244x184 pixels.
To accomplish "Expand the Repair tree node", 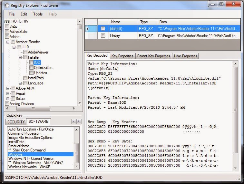I will (8, 93).
